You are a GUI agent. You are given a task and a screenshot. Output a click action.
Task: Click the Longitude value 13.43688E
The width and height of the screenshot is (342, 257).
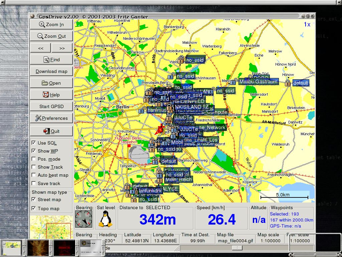point(166,241)
